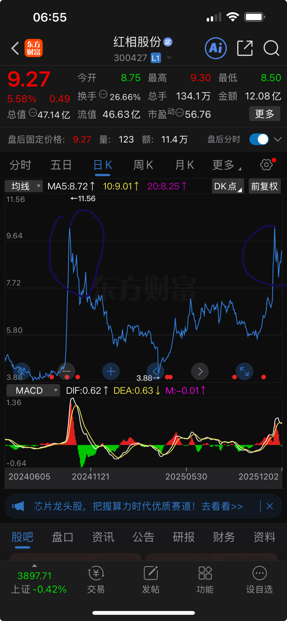
Task: Tap the chart zoom-out minus button
Action: (x=67, y=371)
